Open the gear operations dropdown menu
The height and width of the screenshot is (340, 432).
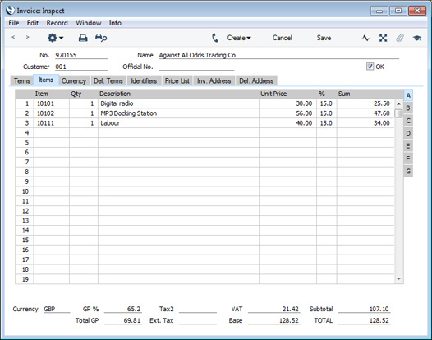click(55, 38)
